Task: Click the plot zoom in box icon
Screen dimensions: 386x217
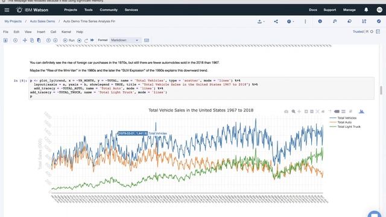Action: (x=306, y=112)
